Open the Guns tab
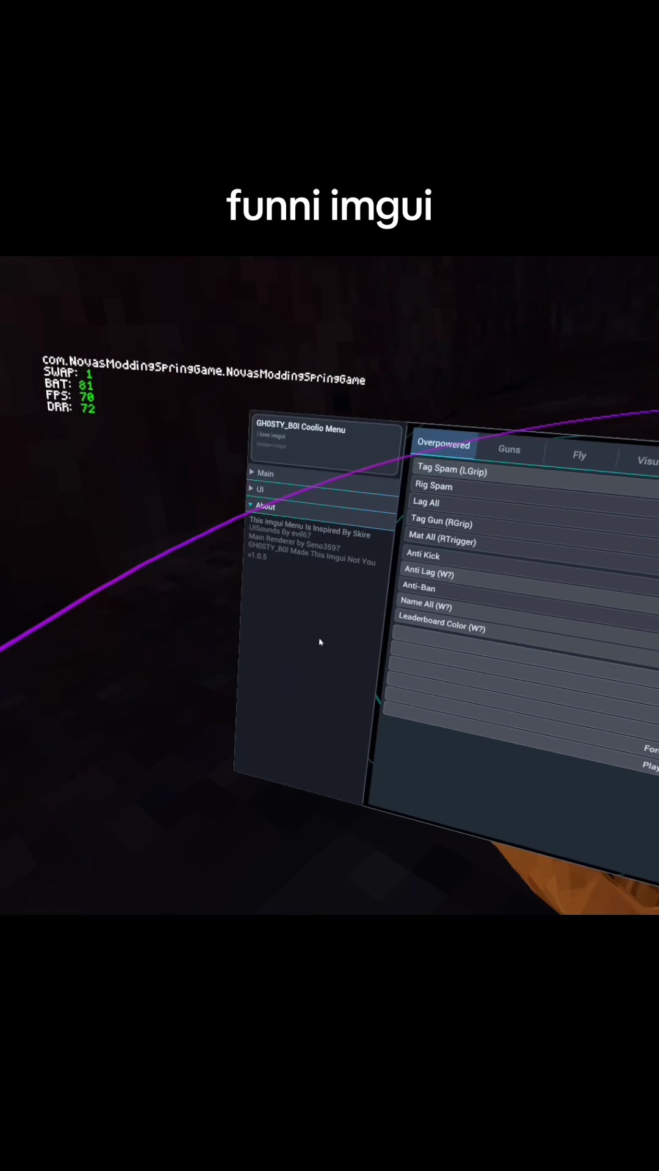This screenshot has height=1171, width=659. point(509,449)
